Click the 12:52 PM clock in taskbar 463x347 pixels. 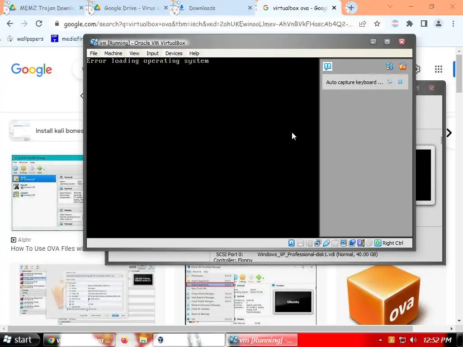[437, 340]
